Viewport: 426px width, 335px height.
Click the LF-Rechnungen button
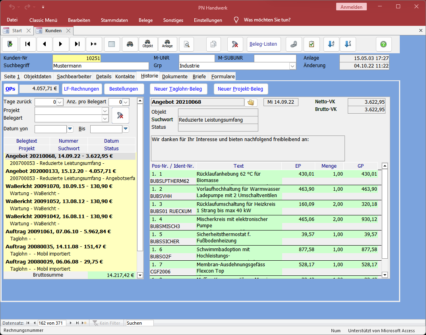[81, 89]
